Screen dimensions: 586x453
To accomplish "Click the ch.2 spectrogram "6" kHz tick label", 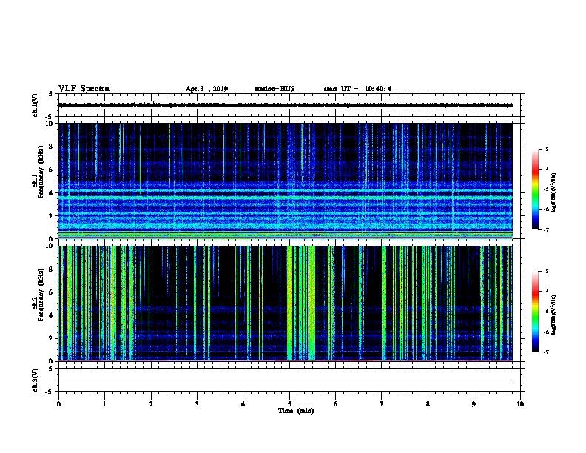I will click(52, 292).
